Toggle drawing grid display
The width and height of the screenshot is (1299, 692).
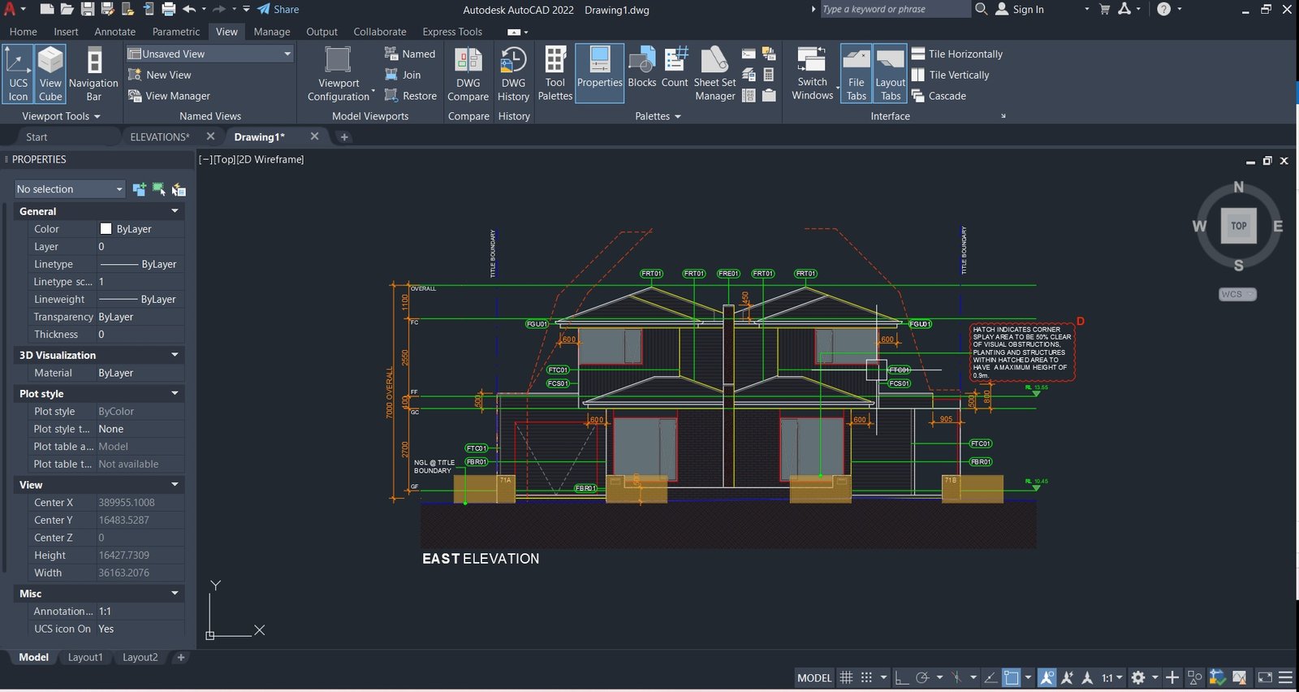point(846,677)
